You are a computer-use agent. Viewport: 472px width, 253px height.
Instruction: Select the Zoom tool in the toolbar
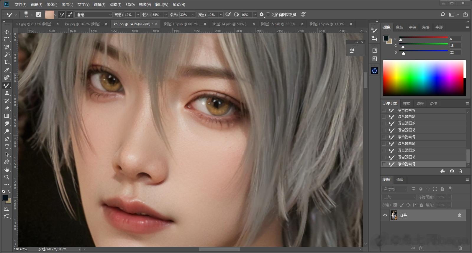[6, 177]
